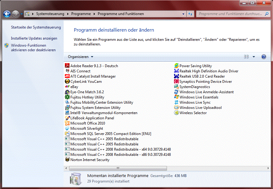Click the Microsoft Office 2010 icon
273x189 pixels.
[67, 123]
